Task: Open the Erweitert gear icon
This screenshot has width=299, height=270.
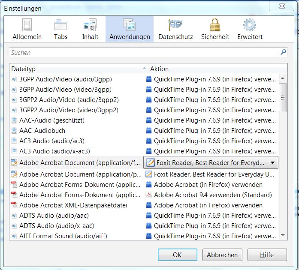Action: click(x=250, y=25)
